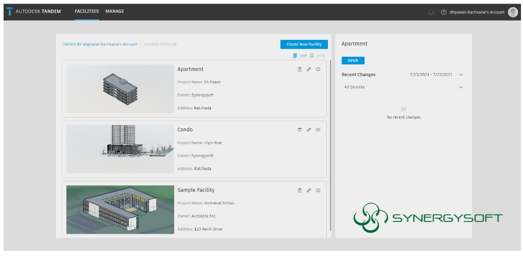Click the Autodesk Tandem logo
Screen dimensions: 523x256
tap(34, 11)
